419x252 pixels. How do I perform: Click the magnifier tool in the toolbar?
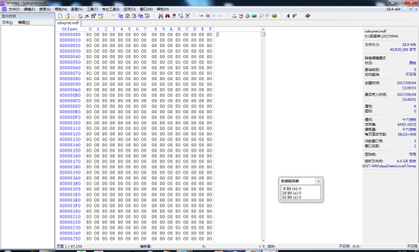point(261,16)
